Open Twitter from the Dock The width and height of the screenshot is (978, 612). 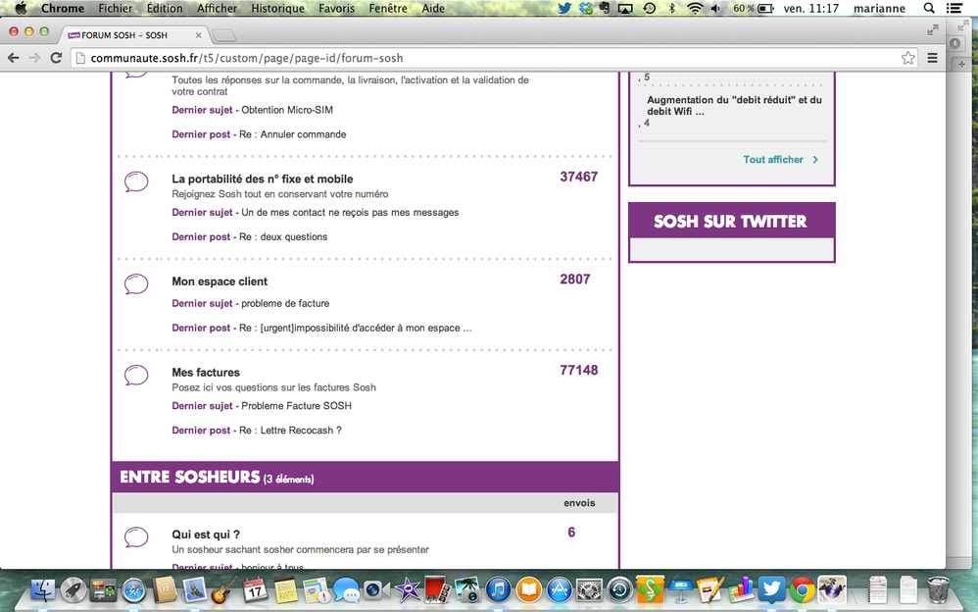(x=772, y=589)
